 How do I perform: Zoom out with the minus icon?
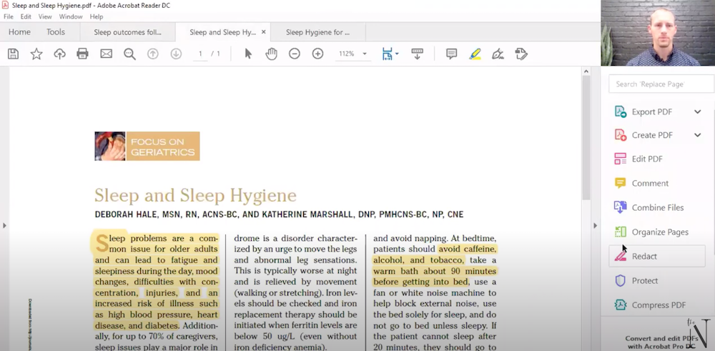tap(295, 54)
